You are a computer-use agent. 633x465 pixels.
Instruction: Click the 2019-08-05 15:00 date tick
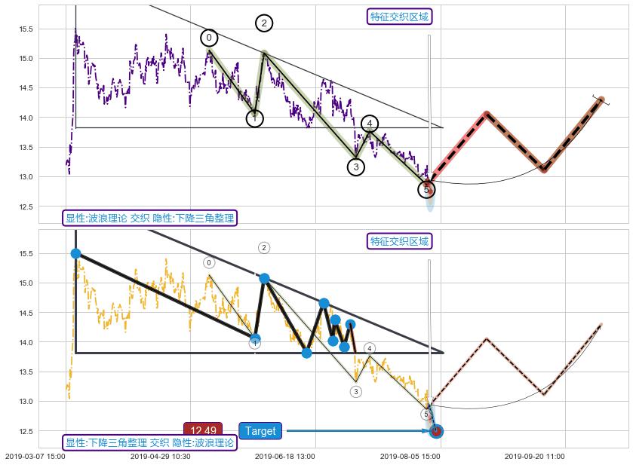point(410,457)
